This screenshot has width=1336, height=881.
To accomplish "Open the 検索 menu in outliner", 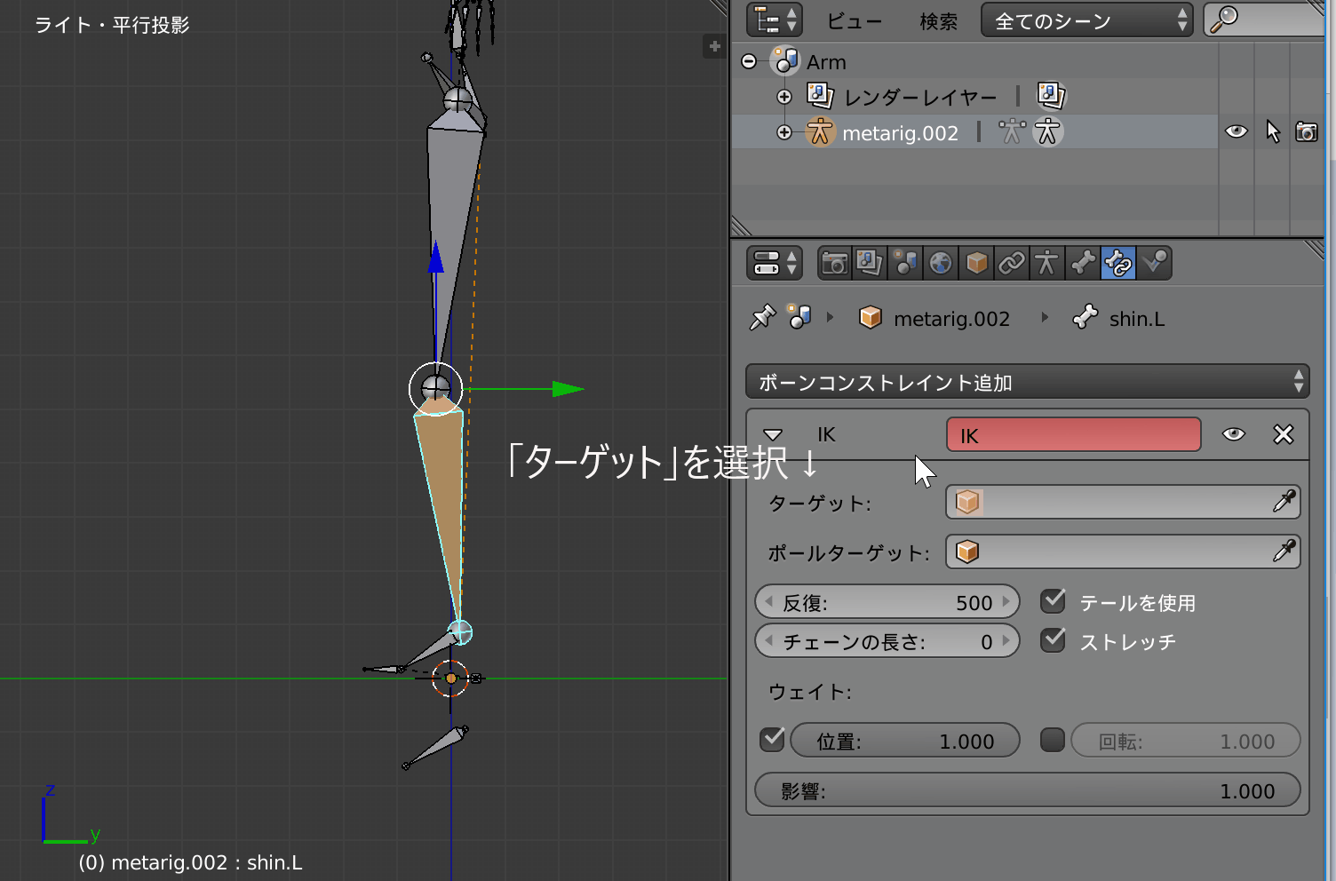I will pyautogui.click(x=938, y=21).
